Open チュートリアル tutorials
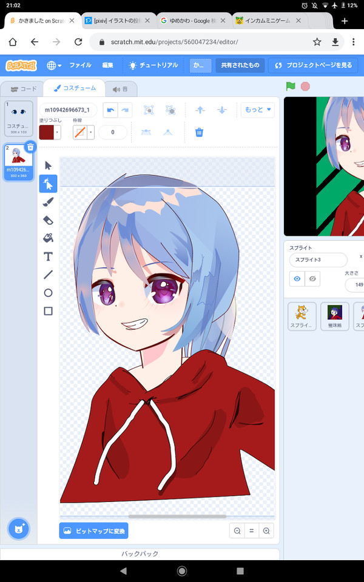The height and width of the screenshot is (582, 364). (x=153, y=65)
